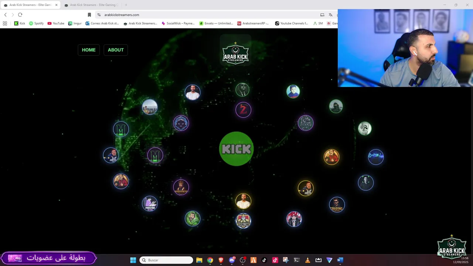
Task: Open the yellow-ringed man in white shirt avatar
Action: tap(243, 201)
